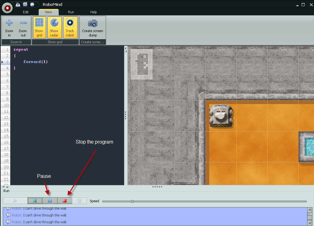Click the vertical splitter dots beside editor
The height and width of the screenshot is (226, 314).
125,115
